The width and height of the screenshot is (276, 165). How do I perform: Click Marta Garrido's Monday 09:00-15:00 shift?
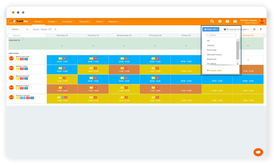pyautogui.click(x=62, y=60)
